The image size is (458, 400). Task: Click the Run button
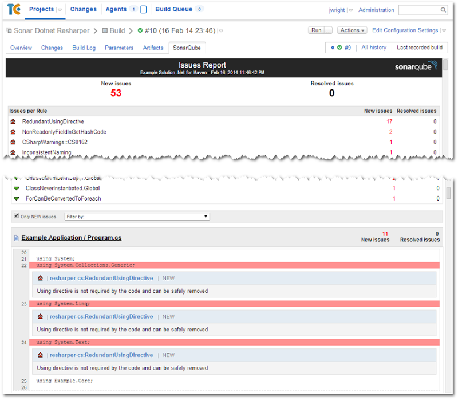tap(317, 30)
